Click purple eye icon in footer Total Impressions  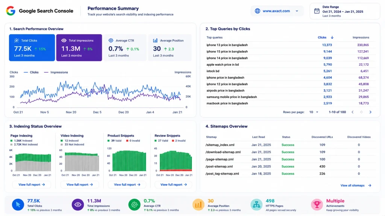pos(78,205)
